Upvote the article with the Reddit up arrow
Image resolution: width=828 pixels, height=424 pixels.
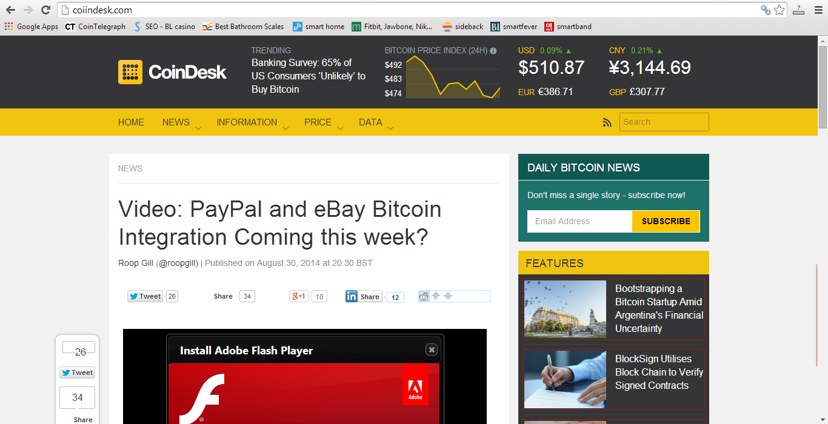click(435, 296)
